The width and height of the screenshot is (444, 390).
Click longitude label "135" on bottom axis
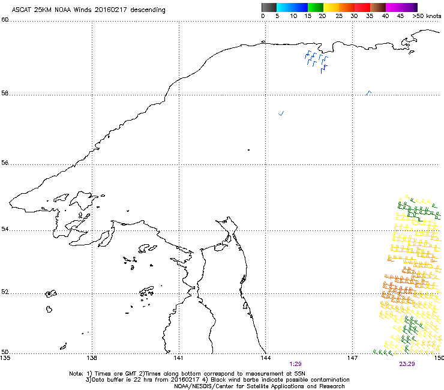coord(5,358)
